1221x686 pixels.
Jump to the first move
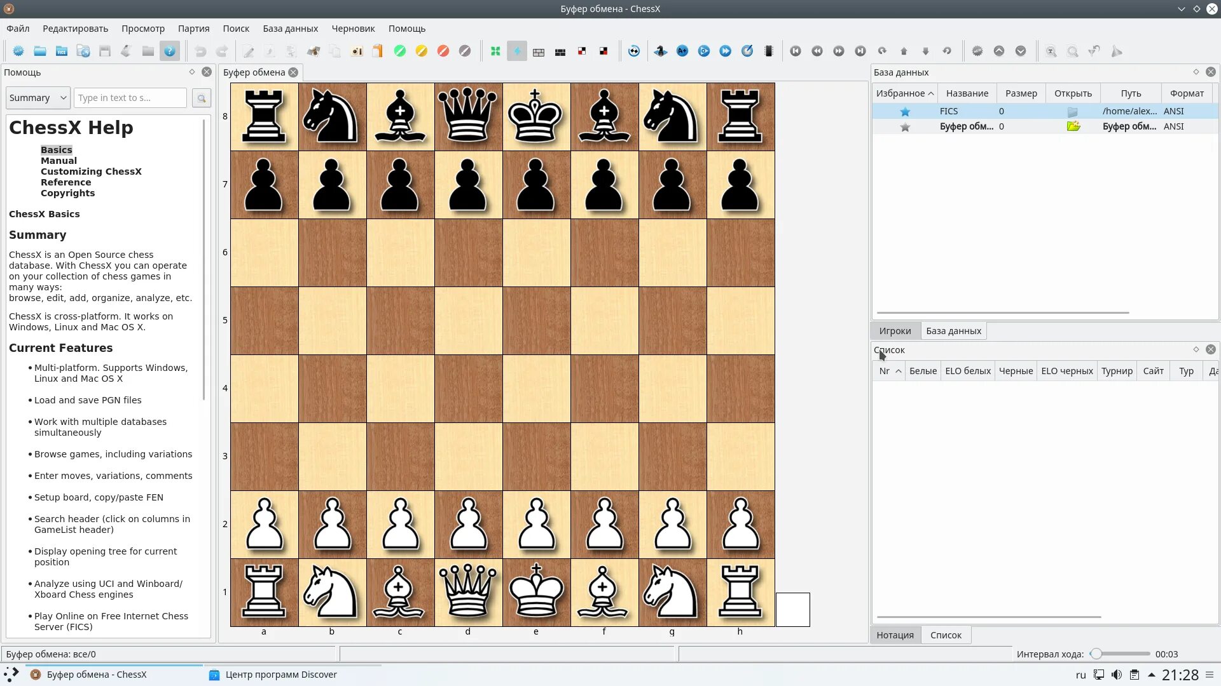[796, 51]
